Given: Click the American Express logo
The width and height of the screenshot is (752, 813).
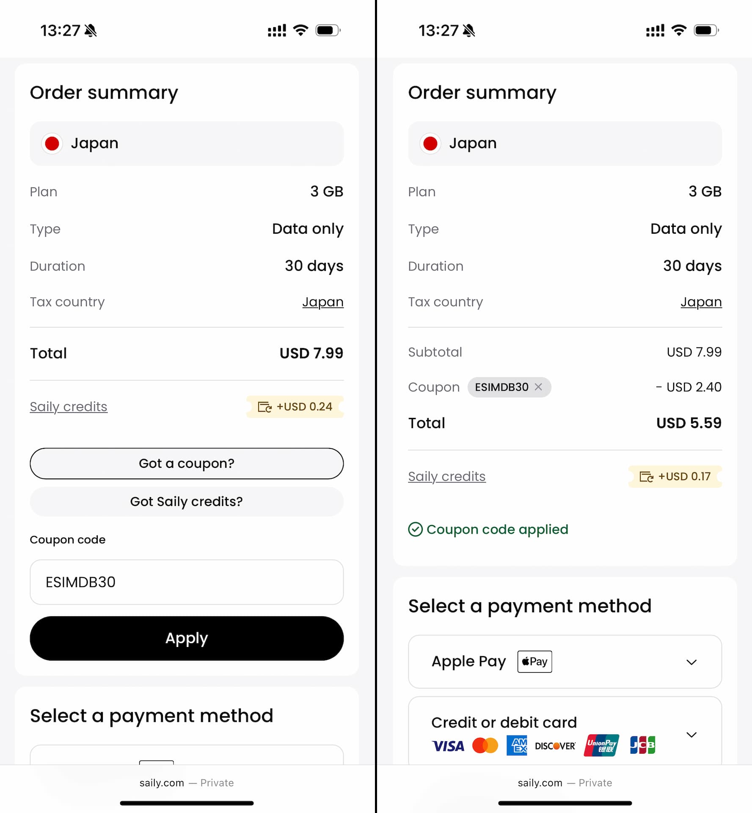Looking at the screenshot, I should [x=517, y=745].
